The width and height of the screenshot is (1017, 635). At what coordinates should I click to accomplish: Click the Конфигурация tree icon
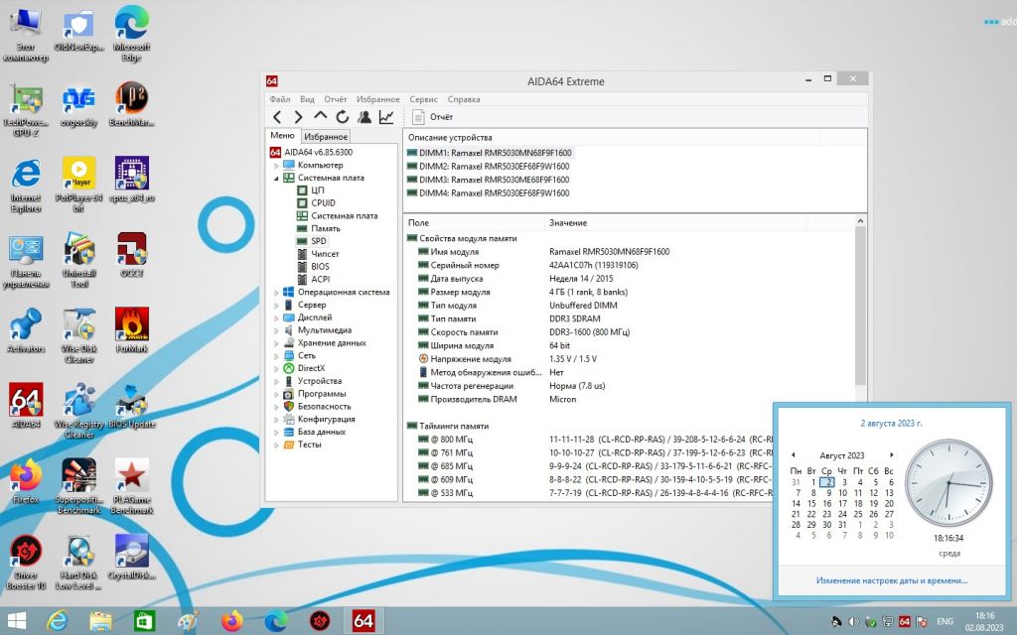point(289,420)
